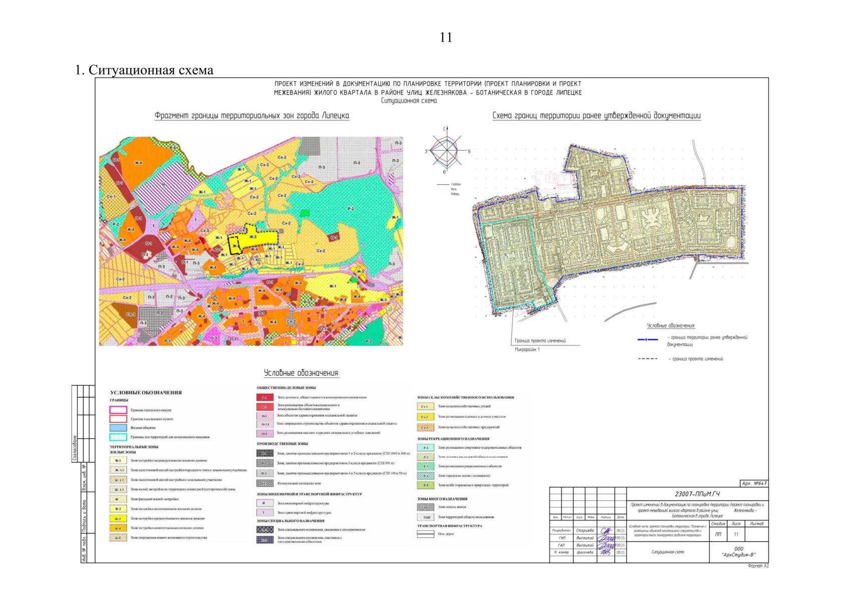
Task: Click the yellow Ж-3 legend swatch
Action: click(x=118, y=518)
